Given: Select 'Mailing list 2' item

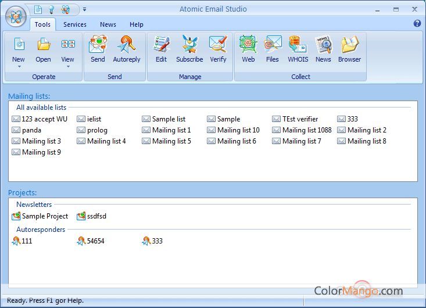Looking at the screenshot, I should click(x=361, y=130).
